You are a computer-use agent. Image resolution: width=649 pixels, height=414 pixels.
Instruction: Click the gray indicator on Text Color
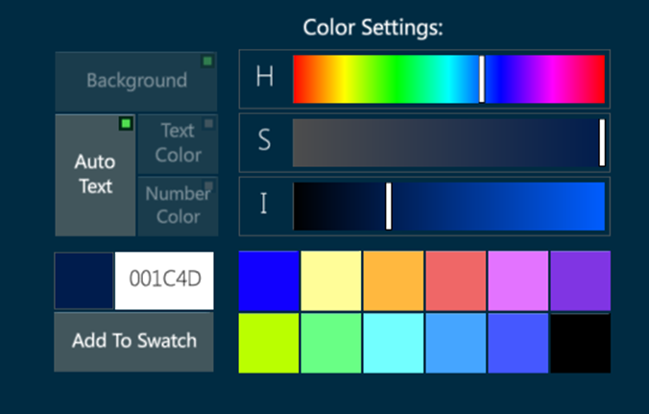[x=208, y=123]
